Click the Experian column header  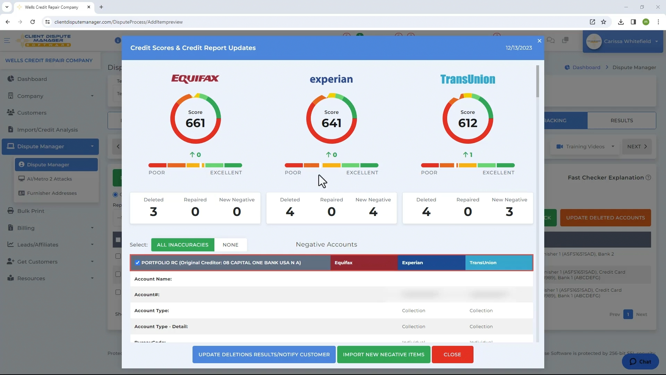(x=432, y=262)
